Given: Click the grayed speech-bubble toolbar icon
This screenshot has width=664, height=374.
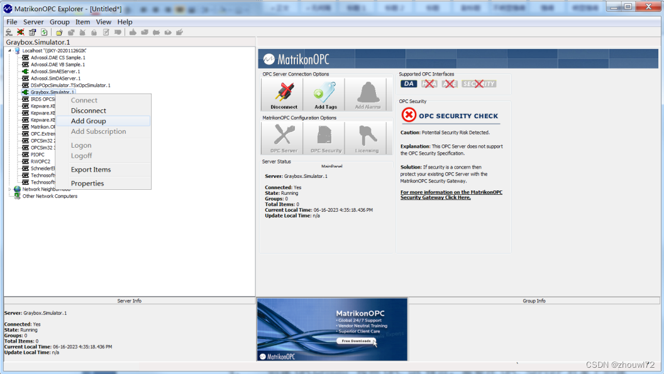Looking at the screenshot, I should [118, 32].
